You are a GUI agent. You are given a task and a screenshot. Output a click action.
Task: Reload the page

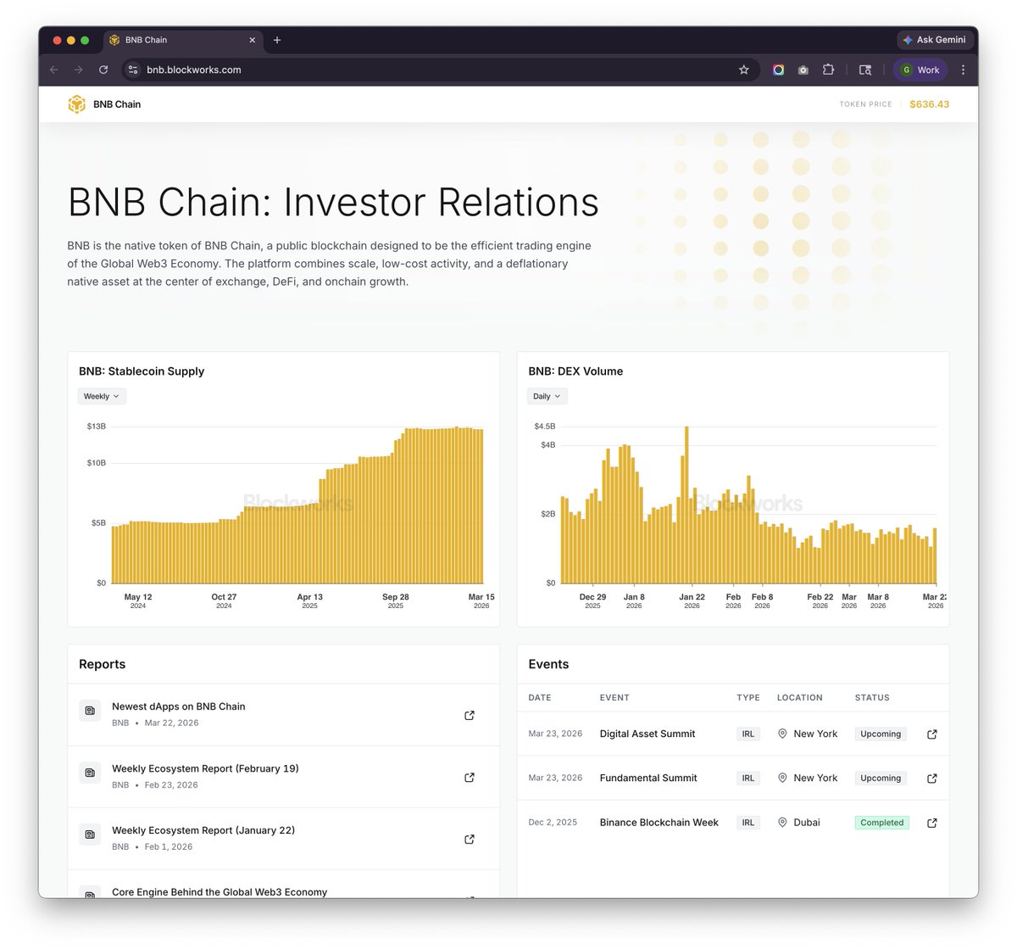pos(103,70)
